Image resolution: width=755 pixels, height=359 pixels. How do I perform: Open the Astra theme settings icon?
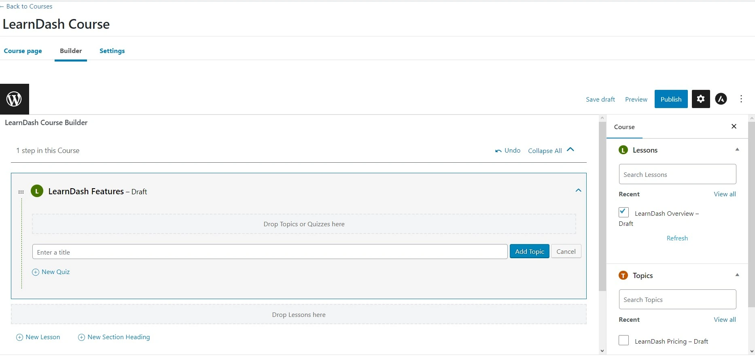pyautogui.click(x=721, y=99)
